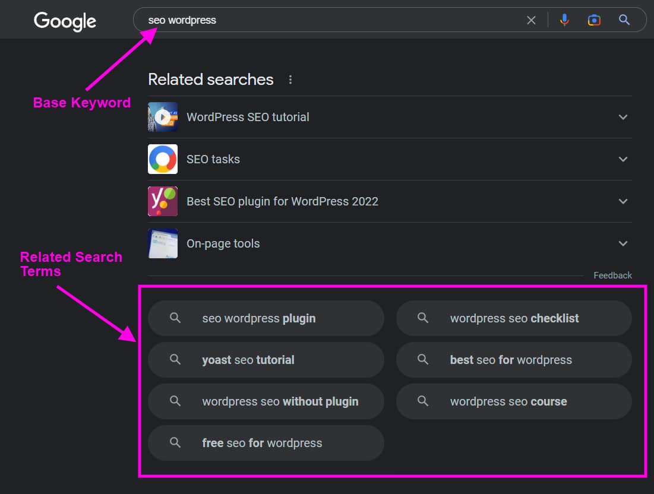Search for 'free seo for wordpress' suggestion
654x494 pixels.
tap(266, 443)
